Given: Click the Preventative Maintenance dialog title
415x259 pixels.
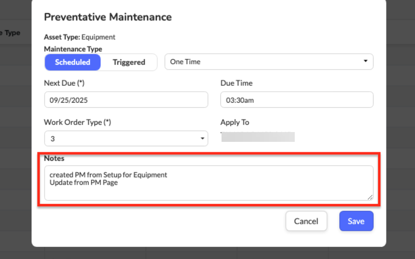Looking at the screenshot, I should (108, 17).
